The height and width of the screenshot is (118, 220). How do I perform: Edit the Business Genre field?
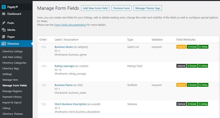point(64,47)
